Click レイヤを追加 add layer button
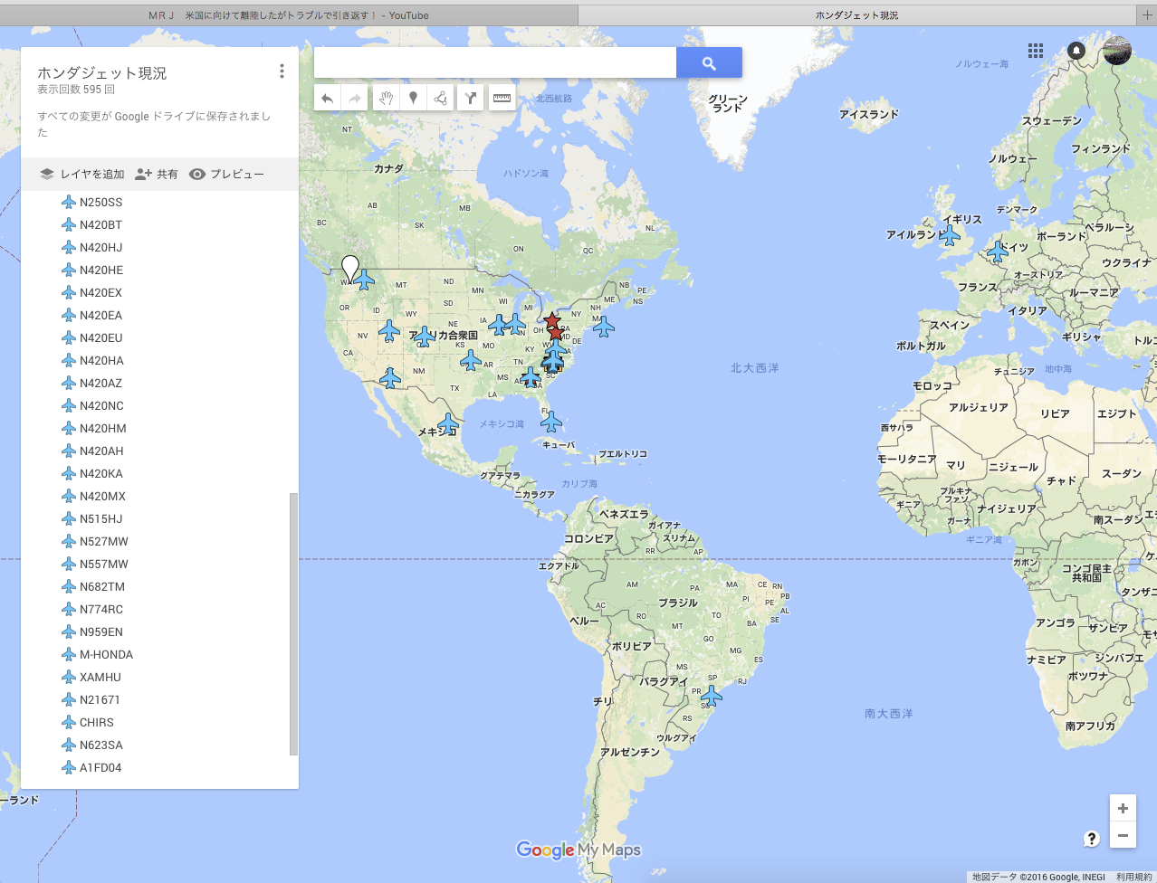1157x883 pixels. point(82,174)
